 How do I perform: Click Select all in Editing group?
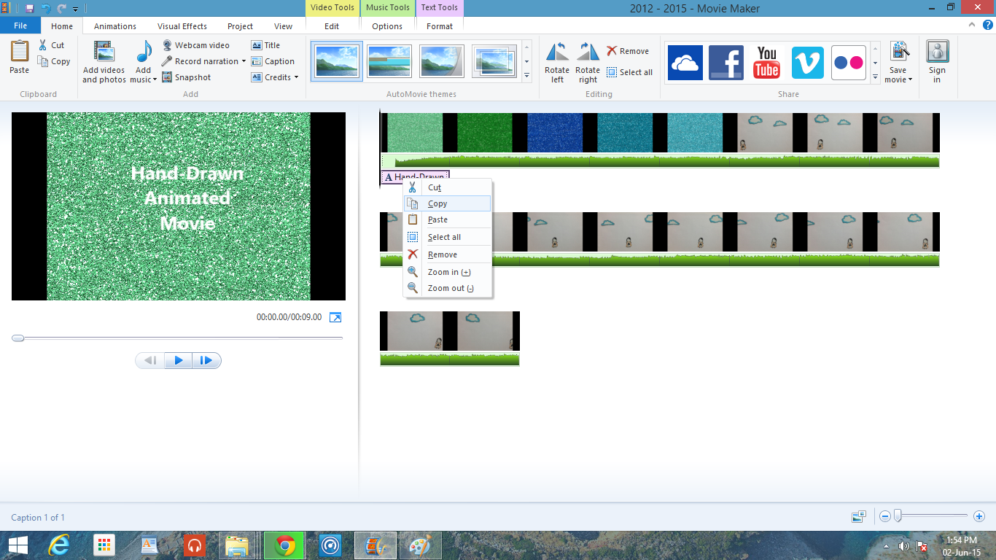629,72
